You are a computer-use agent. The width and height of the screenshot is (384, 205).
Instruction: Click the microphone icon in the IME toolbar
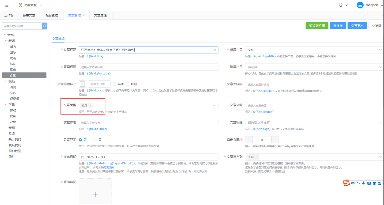[x=363, y=183]
